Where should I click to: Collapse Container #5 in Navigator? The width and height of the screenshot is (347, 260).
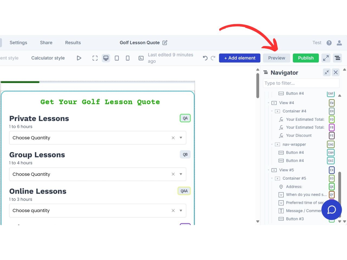pos(272,178)
